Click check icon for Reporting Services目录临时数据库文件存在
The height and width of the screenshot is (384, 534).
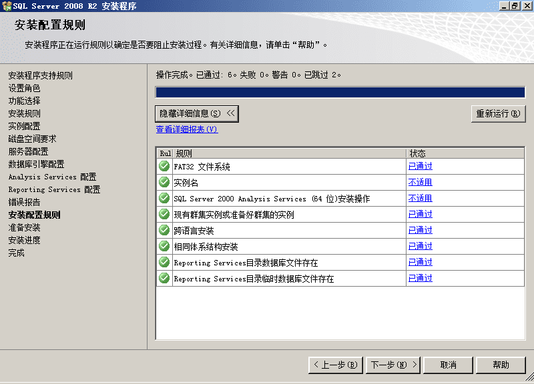point(164,278)
